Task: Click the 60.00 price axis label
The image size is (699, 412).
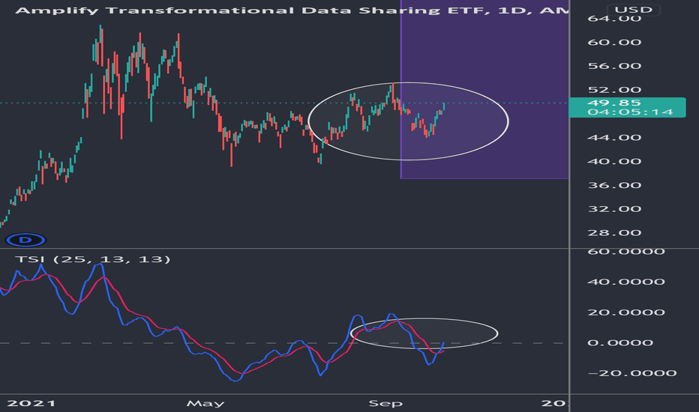Action: pyautogui.click(x=614, y=42)
